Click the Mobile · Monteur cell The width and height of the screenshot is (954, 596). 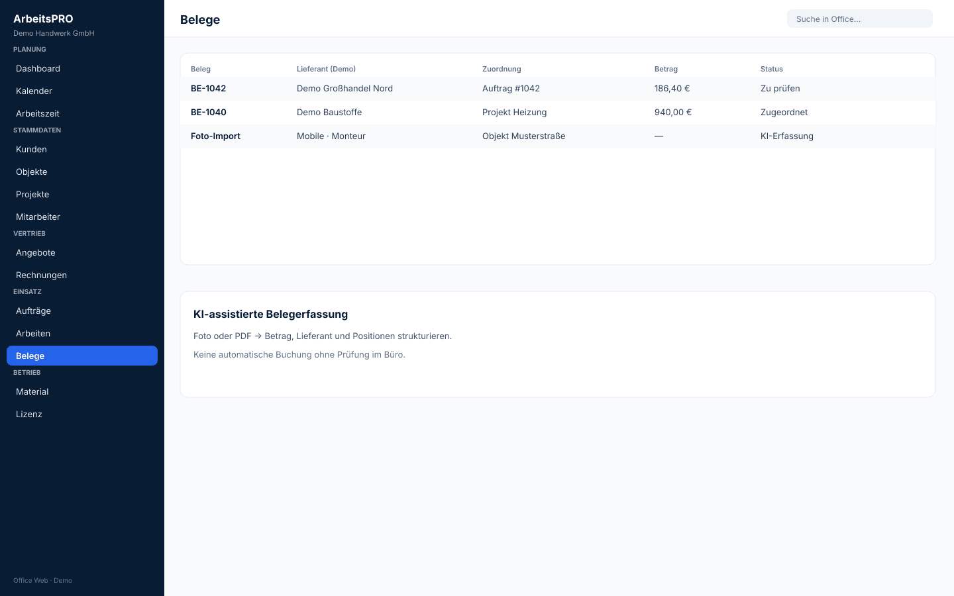coord(331,136)
